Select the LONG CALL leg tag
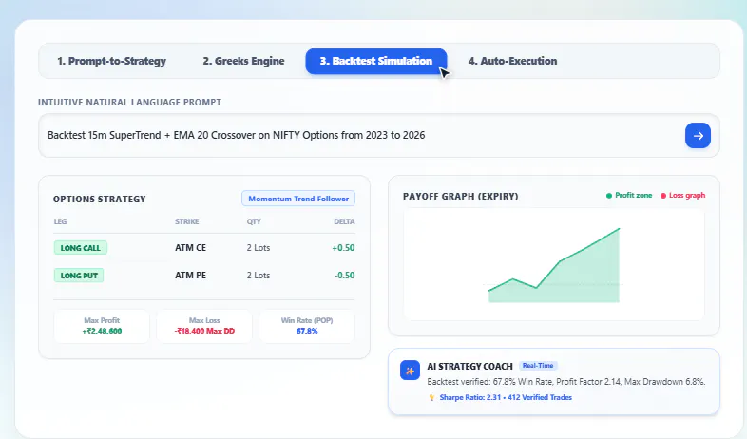 pyautogui.click(x=81, y=248)
